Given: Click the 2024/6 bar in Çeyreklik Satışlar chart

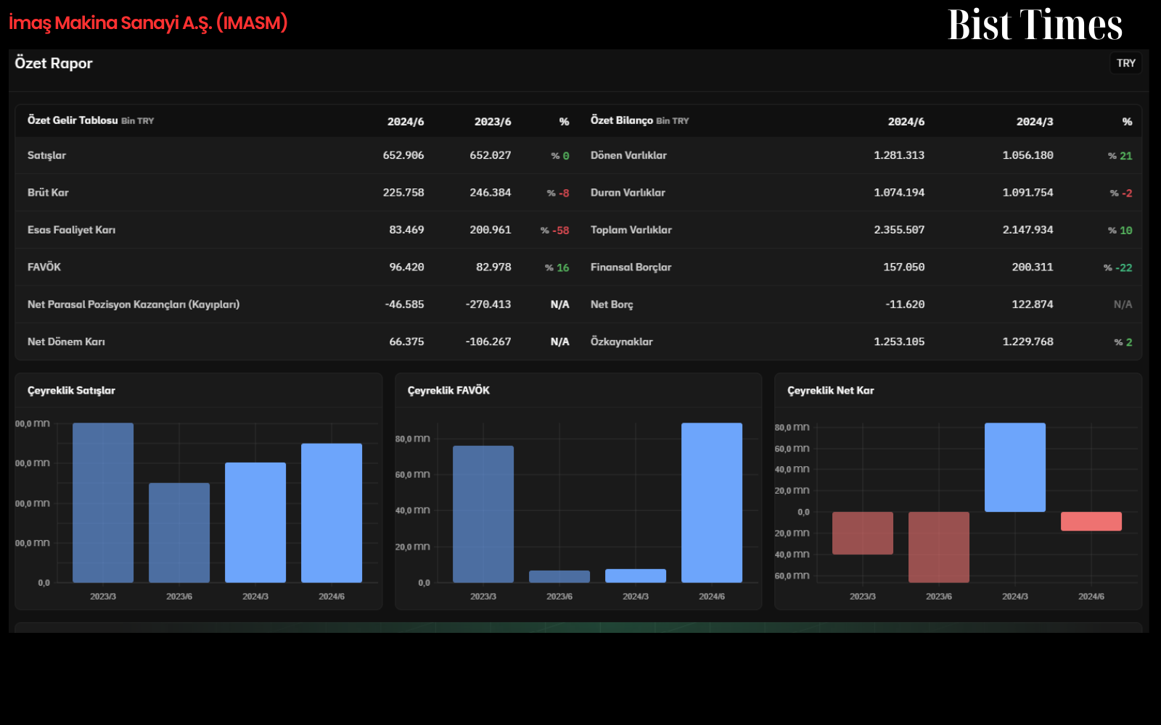Looking at the screenshot, I should pos(332,513).
